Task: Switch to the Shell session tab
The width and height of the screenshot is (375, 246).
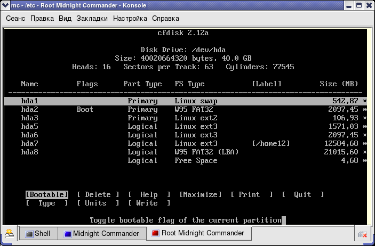Action: tap(38, 234)
